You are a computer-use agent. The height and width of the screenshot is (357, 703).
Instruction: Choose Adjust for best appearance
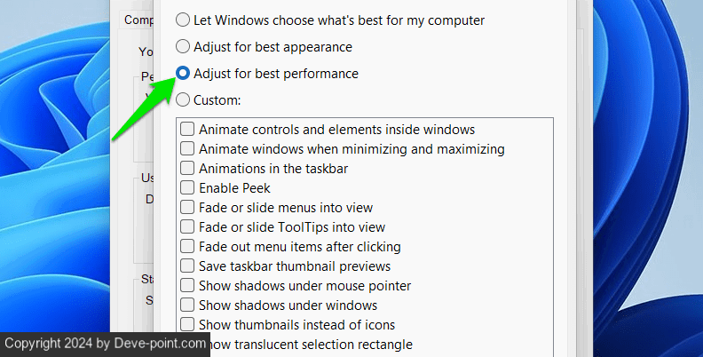coord(184,46)
